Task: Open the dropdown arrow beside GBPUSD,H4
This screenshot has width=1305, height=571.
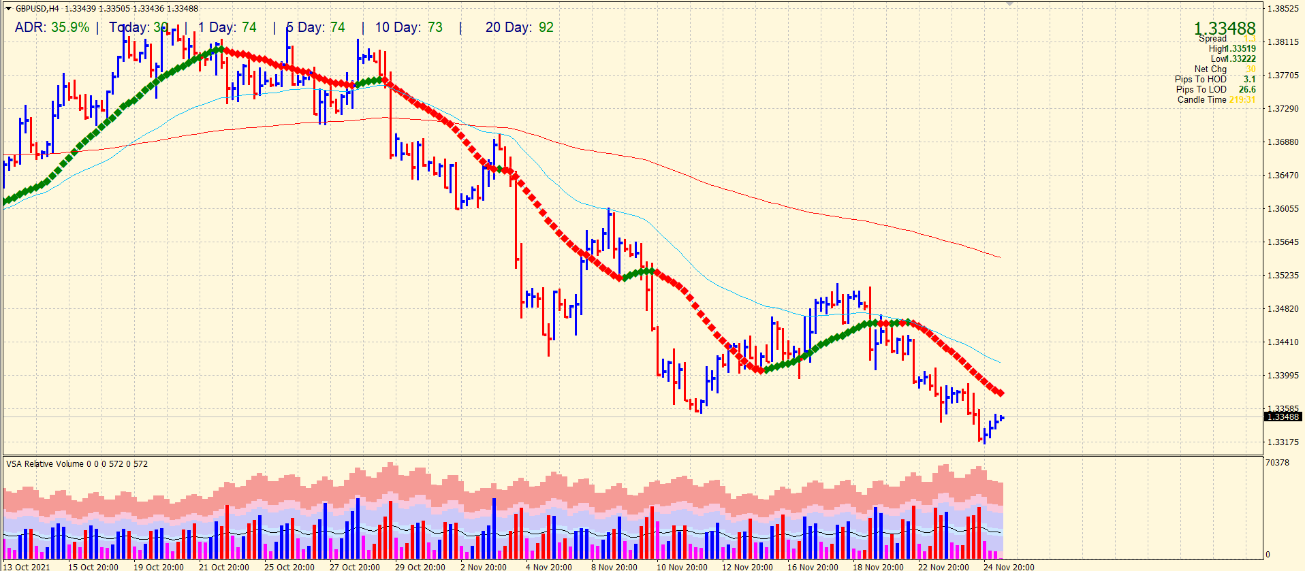Action: pos(9,9)
